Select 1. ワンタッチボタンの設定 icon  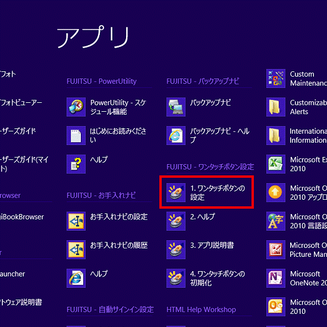(x=176, y=193)
